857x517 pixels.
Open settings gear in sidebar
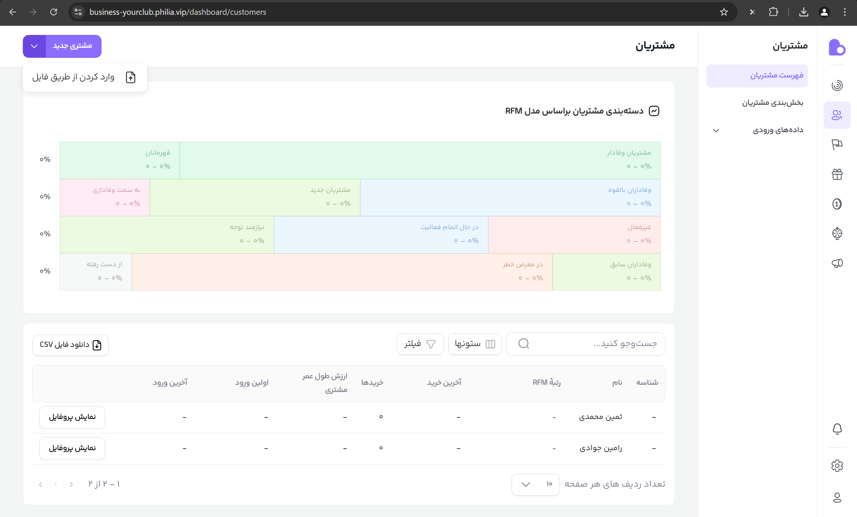pos(837,466)
